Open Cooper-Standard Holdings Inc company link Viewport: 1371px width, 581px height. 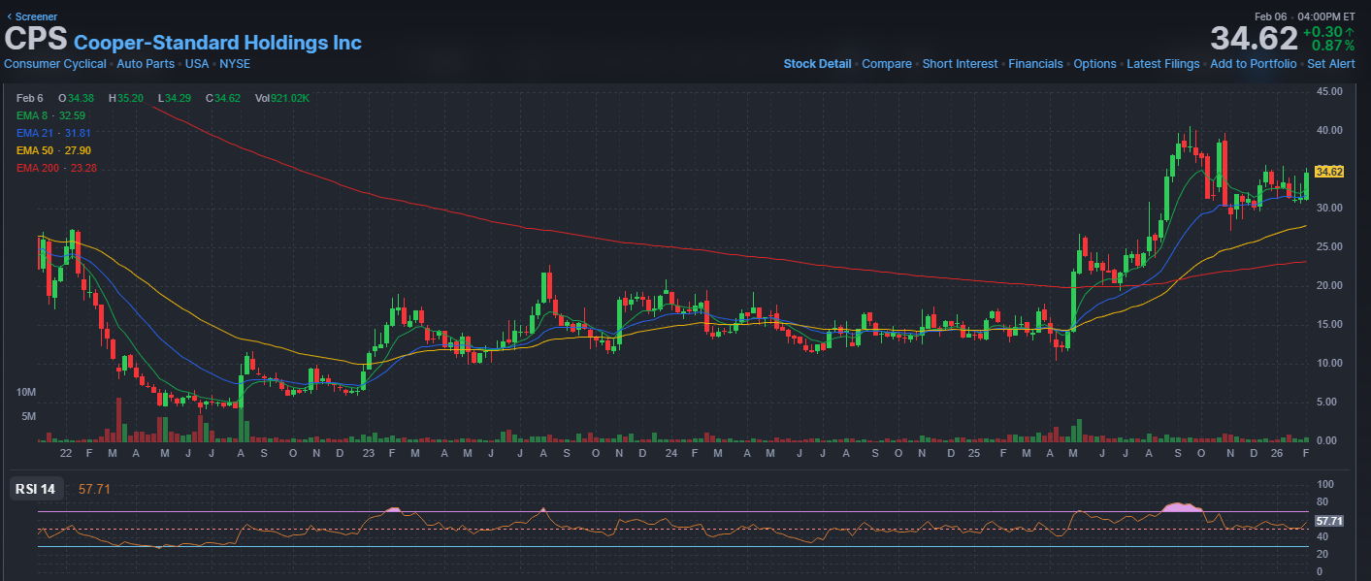[217, 43]
